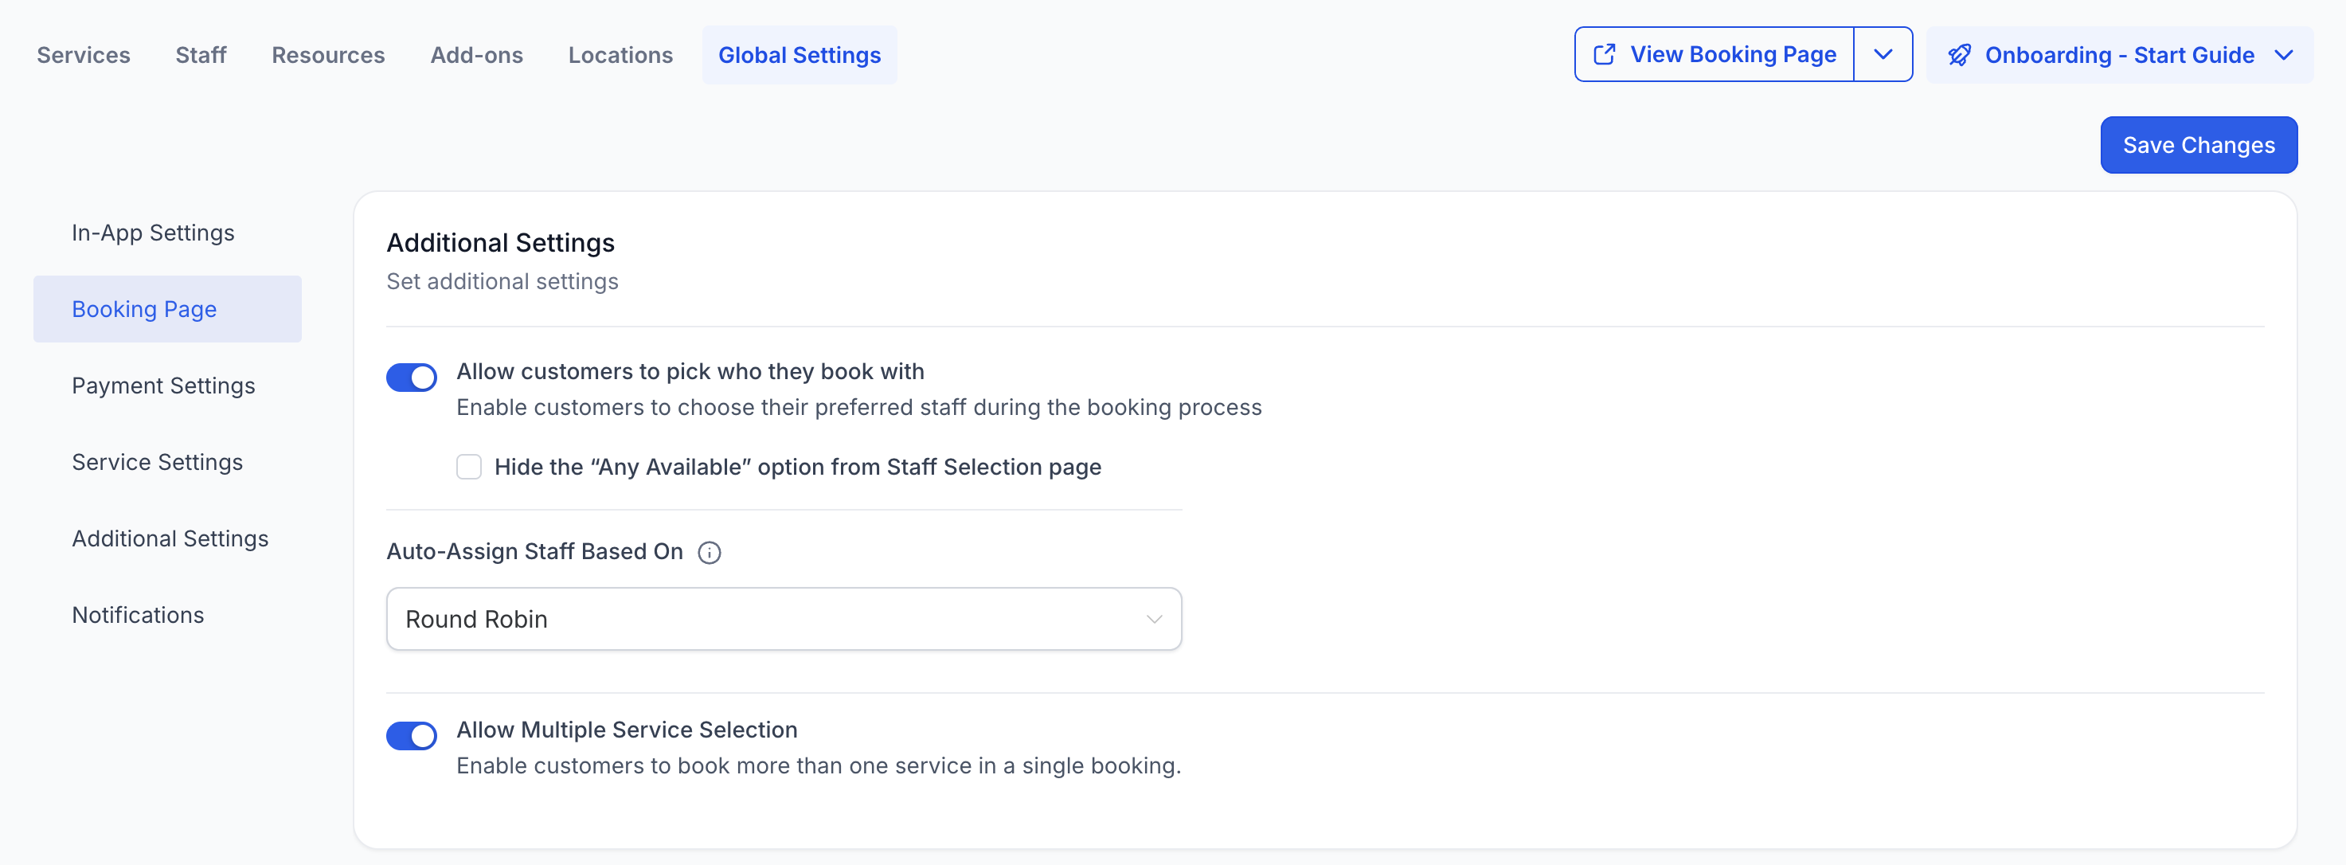Expand arrow next to View Booking Page
Image resolution: width=2346 pixels, height=865 pixels.
(1883, 55)
